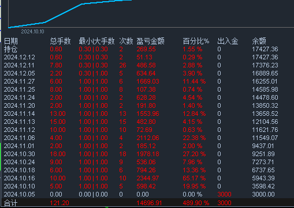Click profit value 2344.97
The width and height of the screenshot is (294, 208).
[148, 178]
